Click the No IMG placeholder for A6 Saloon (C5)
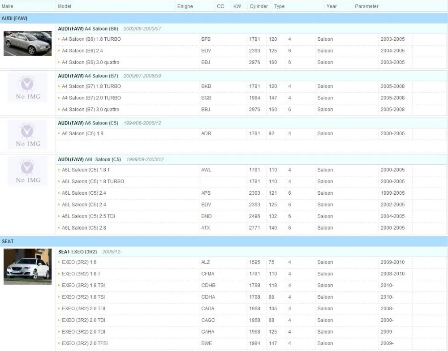 click(28, 135)
